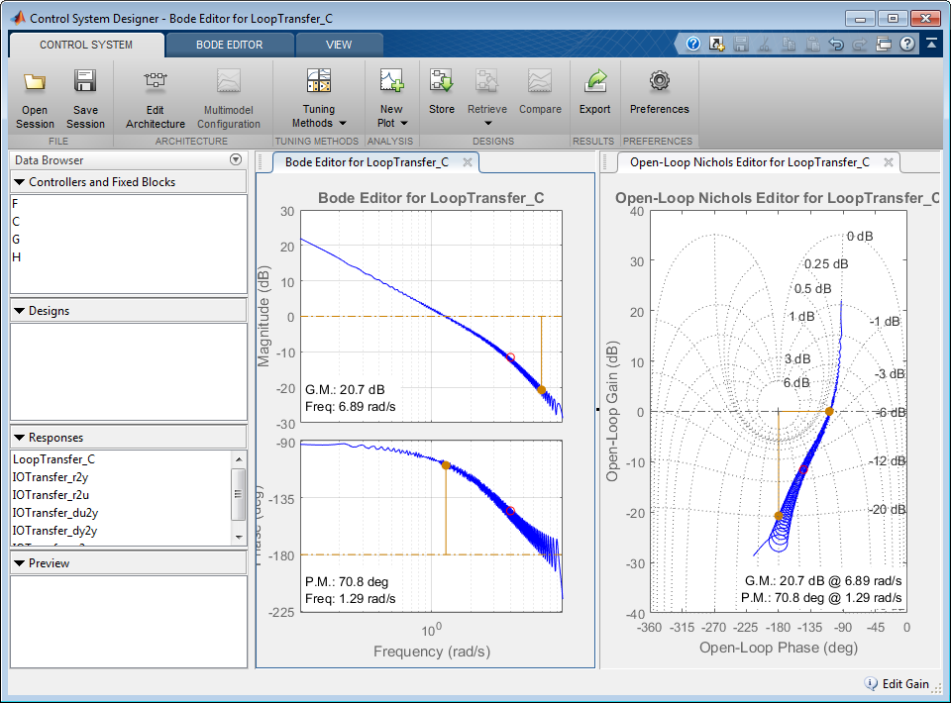Select IOTransfer_r2u in the Responses list
The image size is (951, 703).
[x=52, y=495]
